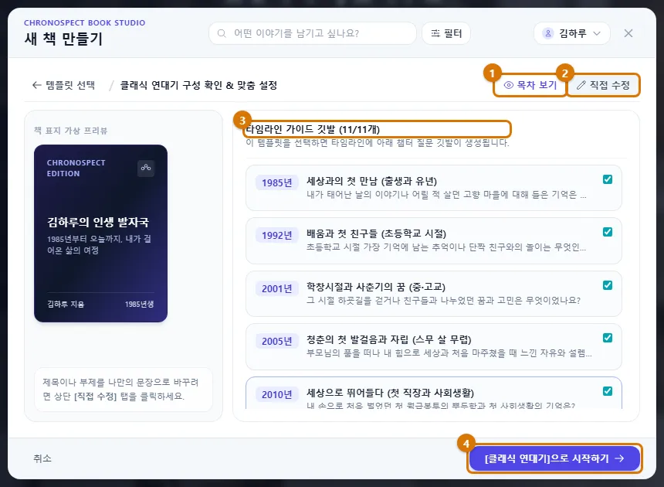Click the 1992년 year badge
The width and height of the screenshot is (664, 487).
click(276, 235)
